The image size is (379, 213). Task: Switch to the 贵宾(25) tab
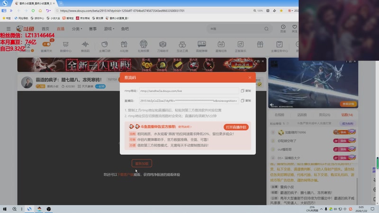tap(325, 115)
